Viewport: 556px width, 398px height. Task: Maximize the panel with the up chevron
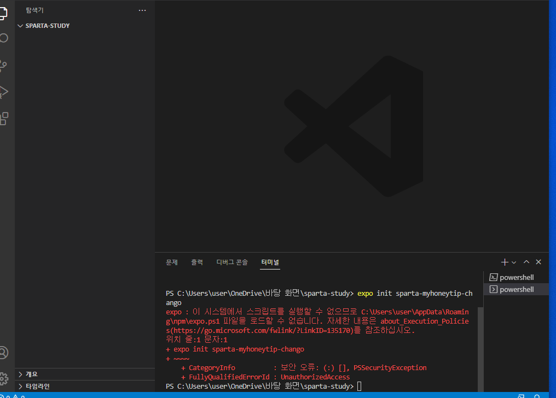tap(526, 262)
